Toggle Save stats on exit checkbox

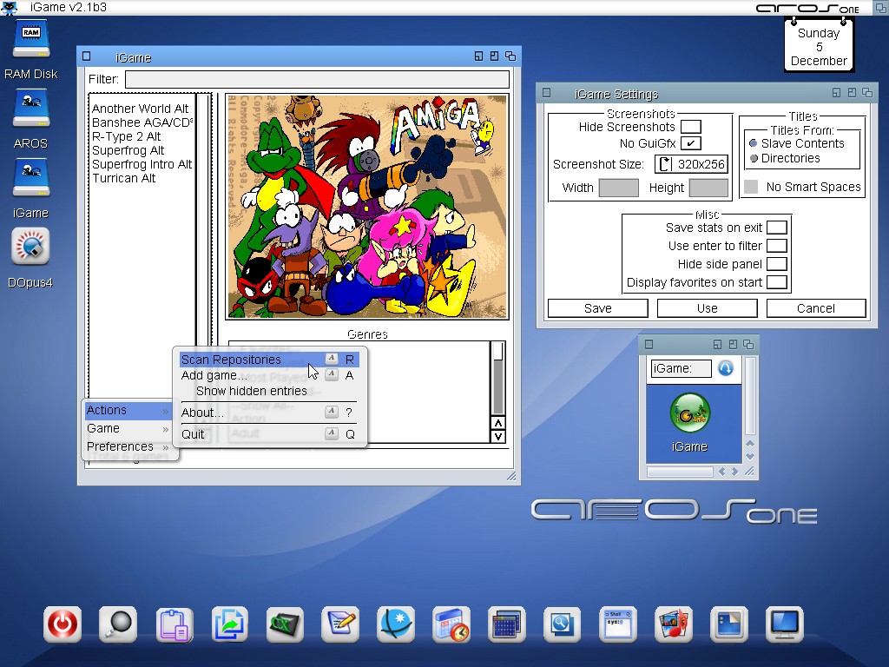tap(776, 228)
